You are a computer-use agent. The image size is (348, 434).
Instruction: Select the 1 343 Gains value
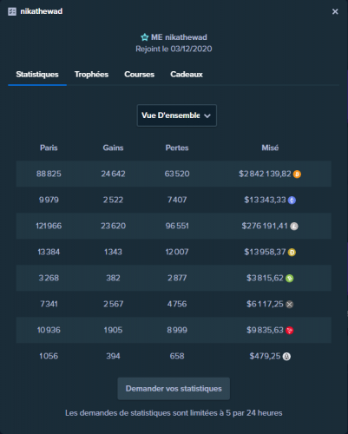pyautogui.click(x=113, y=252)
